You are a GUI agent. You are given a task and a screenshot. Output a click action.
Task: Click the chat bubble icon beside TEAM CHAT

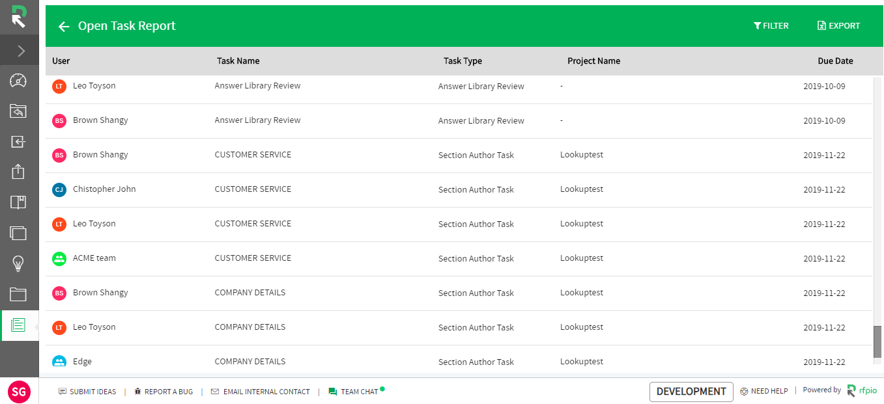point(333,392)
